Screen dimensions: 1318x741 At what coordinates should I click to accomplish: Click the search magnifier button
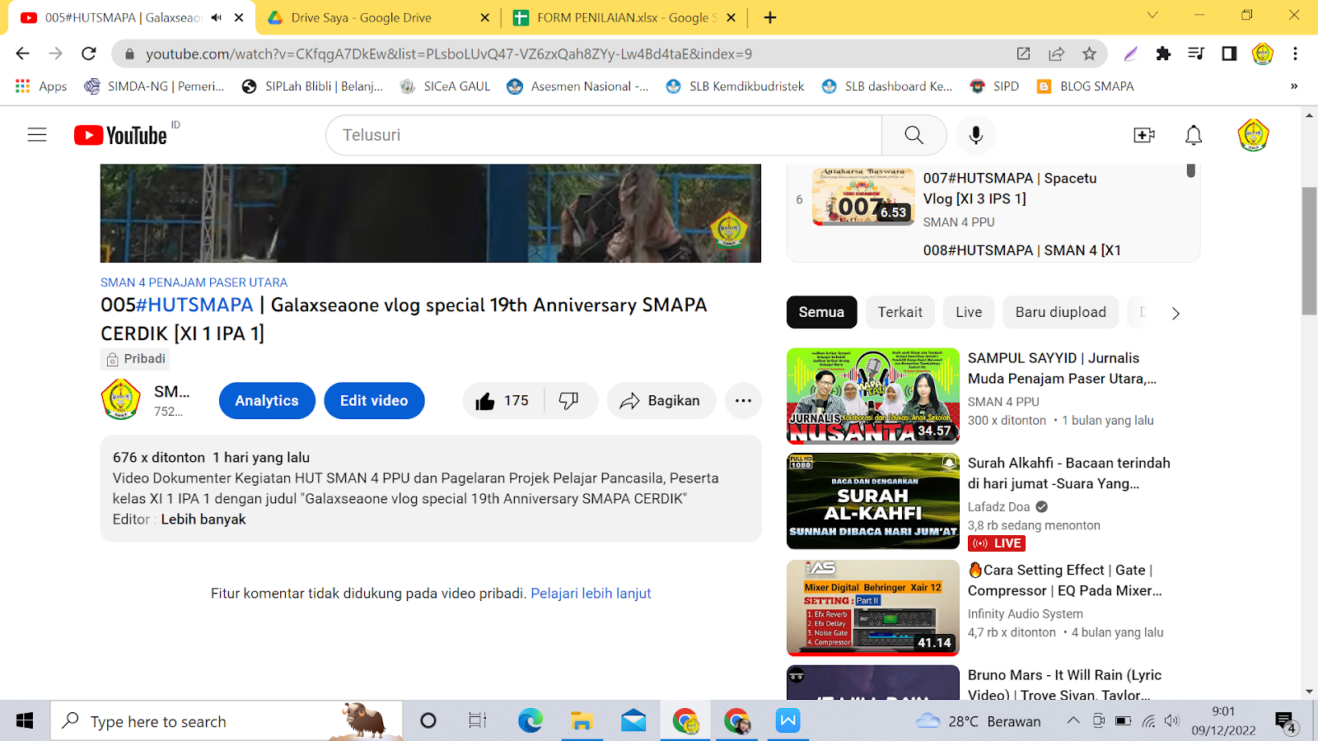click(914, 135)
